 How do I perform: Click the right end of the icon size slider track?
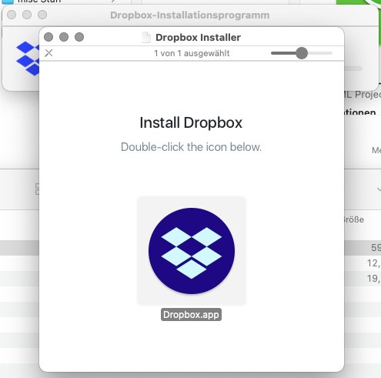pyautogui.click(x=329, y=53)
